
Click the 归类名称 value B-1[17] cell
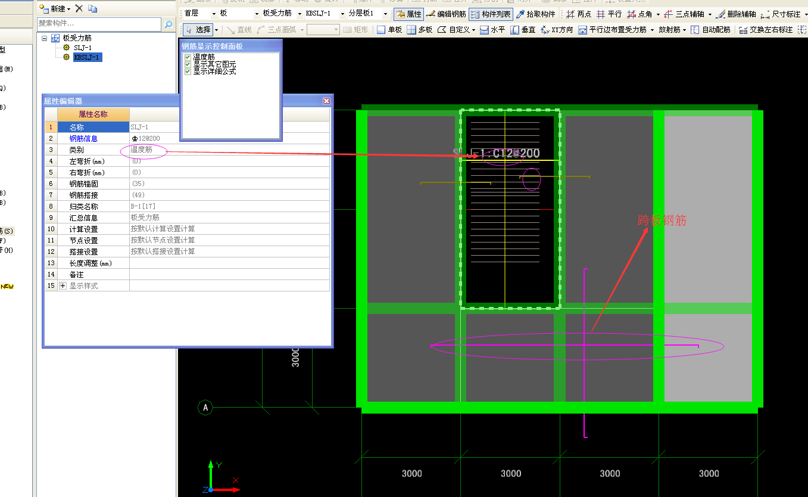coord(229,206)
